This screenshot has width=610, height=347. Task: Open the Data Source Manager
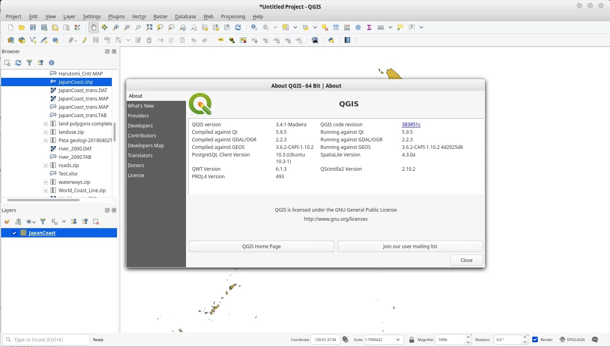(11, 40)
